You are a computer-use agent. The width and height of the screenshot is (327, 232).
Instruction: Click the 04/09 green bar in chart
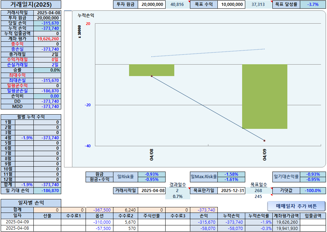[x=264, y=97]
